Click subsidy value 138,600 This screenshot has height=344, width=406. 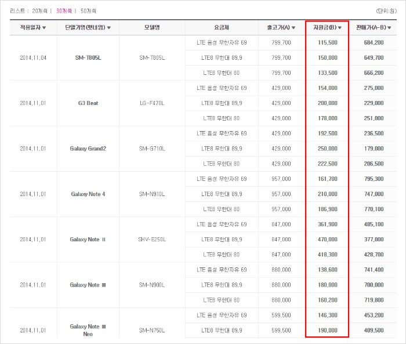tap(328, 270)
